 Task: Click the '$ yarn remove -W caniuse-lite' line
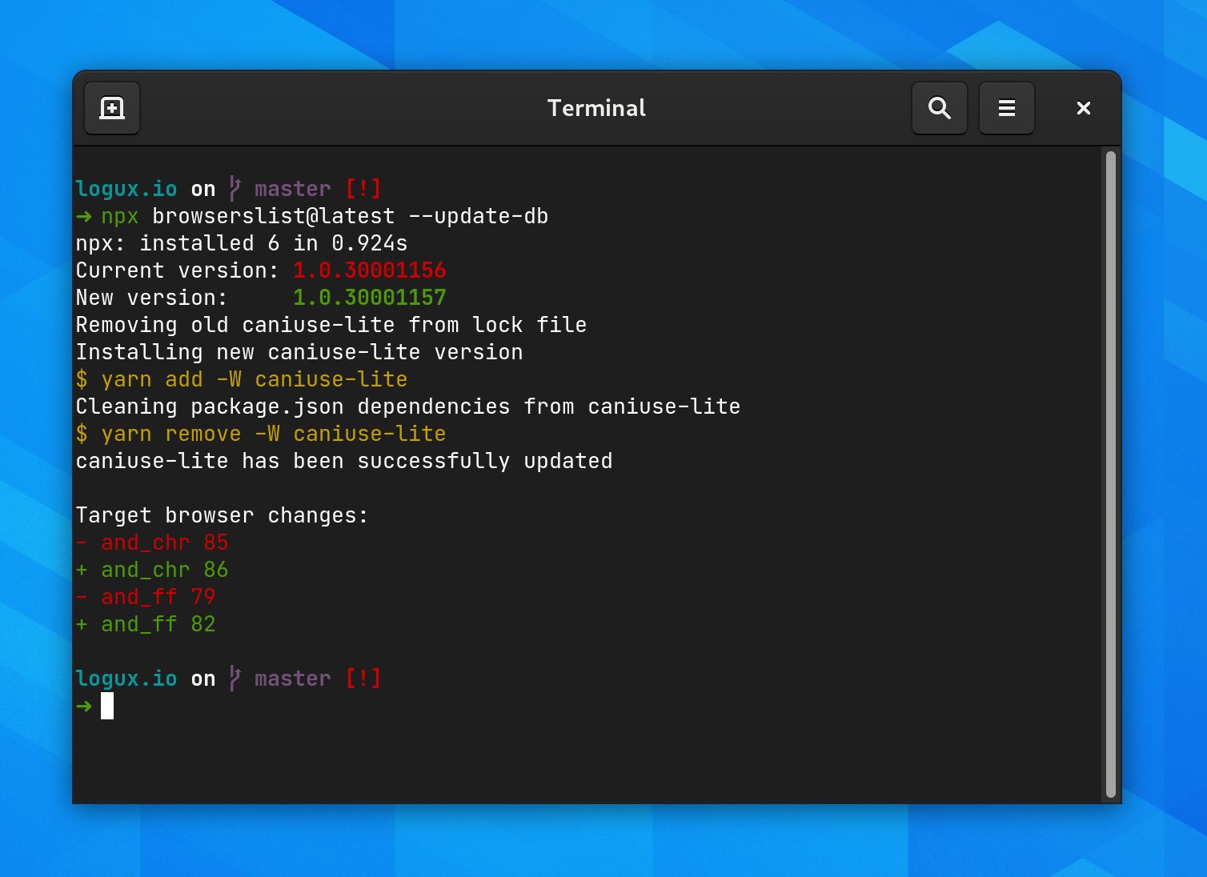point(261,434)
